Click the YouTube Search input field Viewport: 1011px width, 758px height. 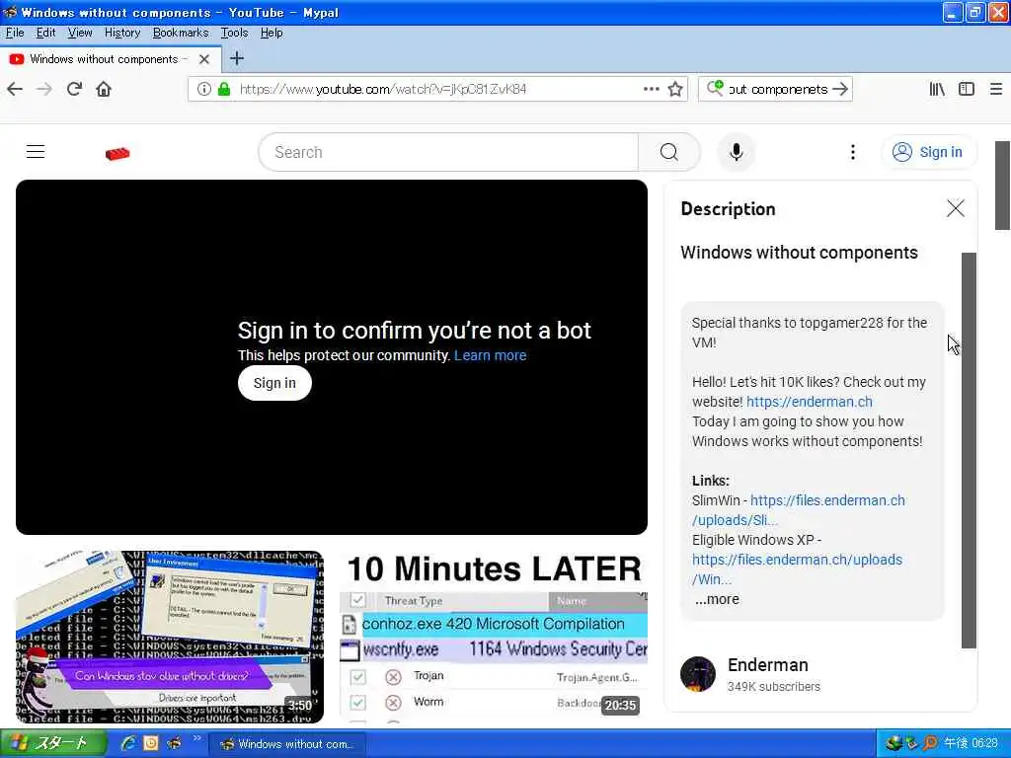[448, 152]
